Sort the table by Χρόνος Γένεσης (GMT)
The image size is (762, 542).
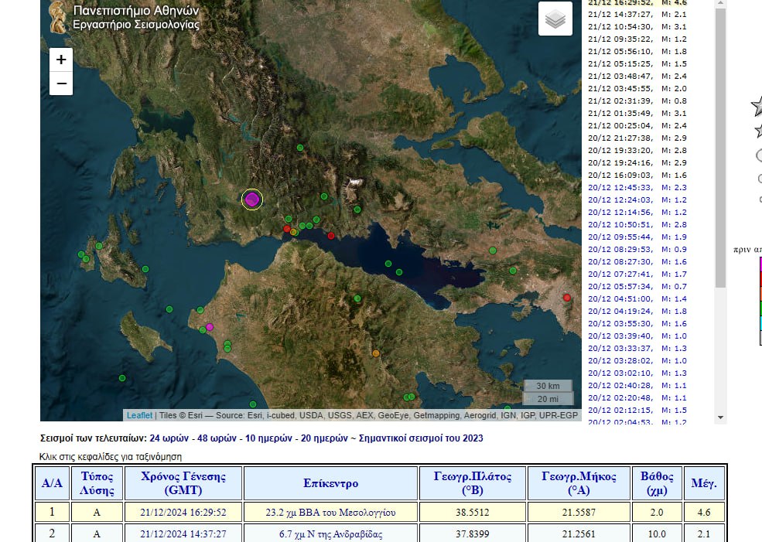pos(183,483)
